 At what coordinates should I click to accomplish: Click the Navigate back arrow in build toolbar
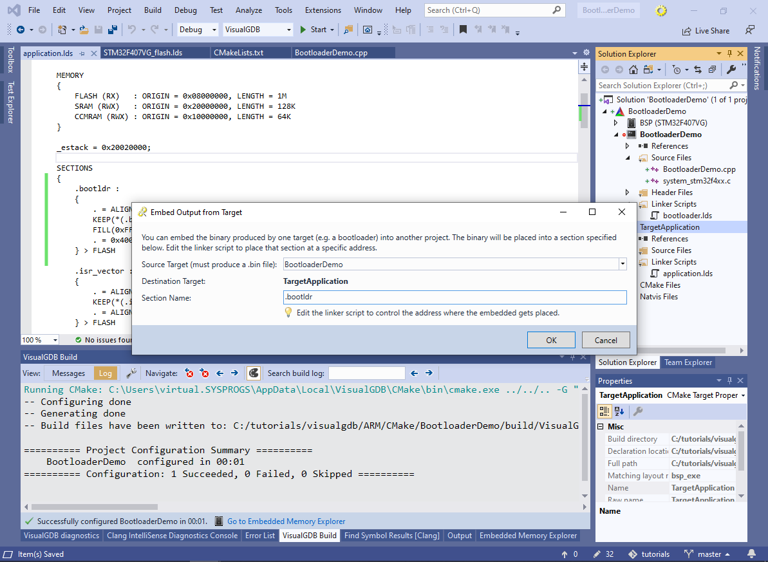click(220, 373)
